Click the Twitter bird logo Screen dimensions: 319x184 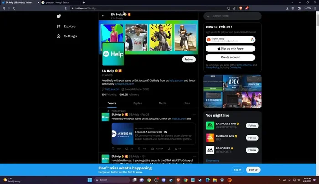point(59,16)
